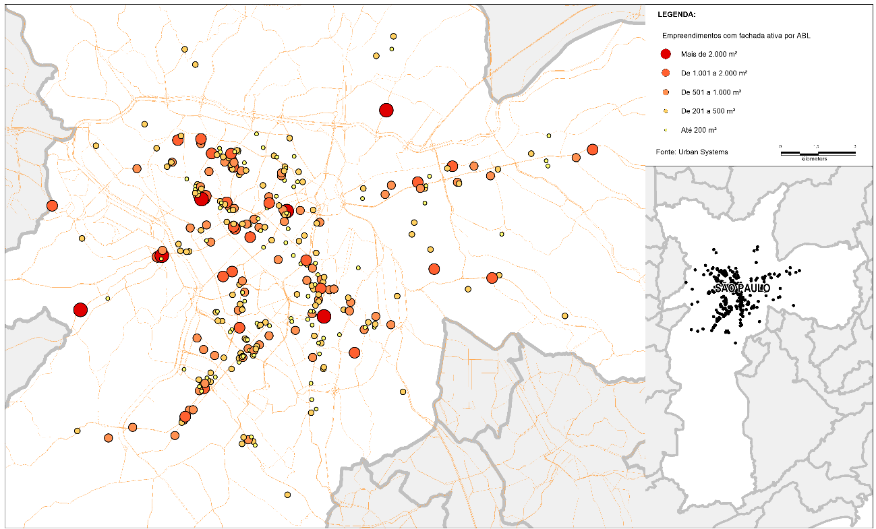
Task: Click the 'De 201 a 500 m²' legend circle
Action: pyautogui.click(x=666, y=111)
